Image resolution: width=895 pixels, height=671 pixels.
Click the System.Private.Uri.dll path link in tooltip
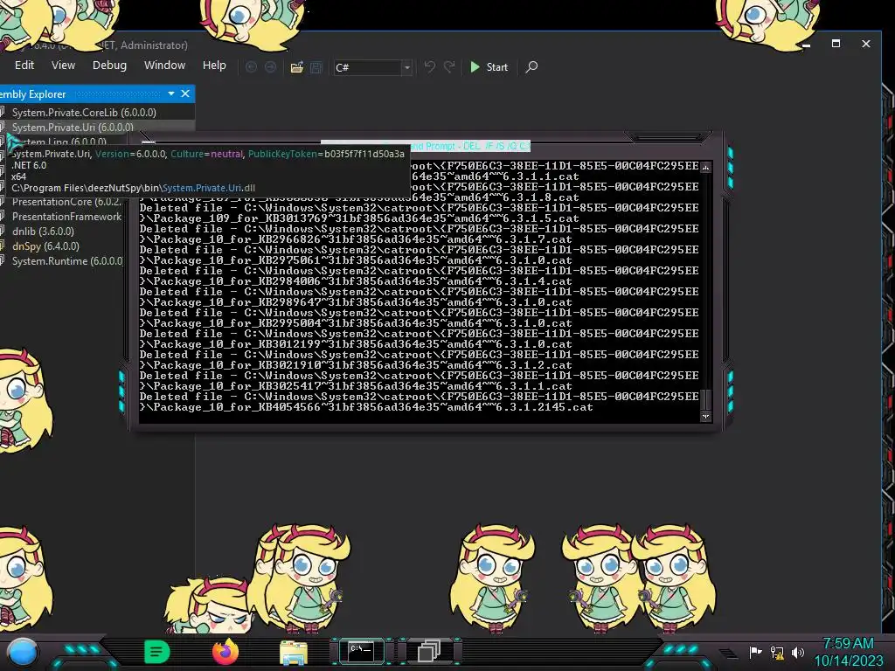(208, 188)
